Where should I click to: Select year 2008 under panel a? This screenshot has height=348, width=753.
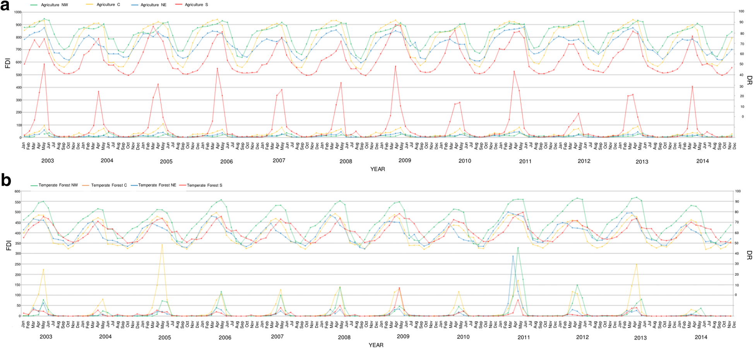(x=346, y=161)
